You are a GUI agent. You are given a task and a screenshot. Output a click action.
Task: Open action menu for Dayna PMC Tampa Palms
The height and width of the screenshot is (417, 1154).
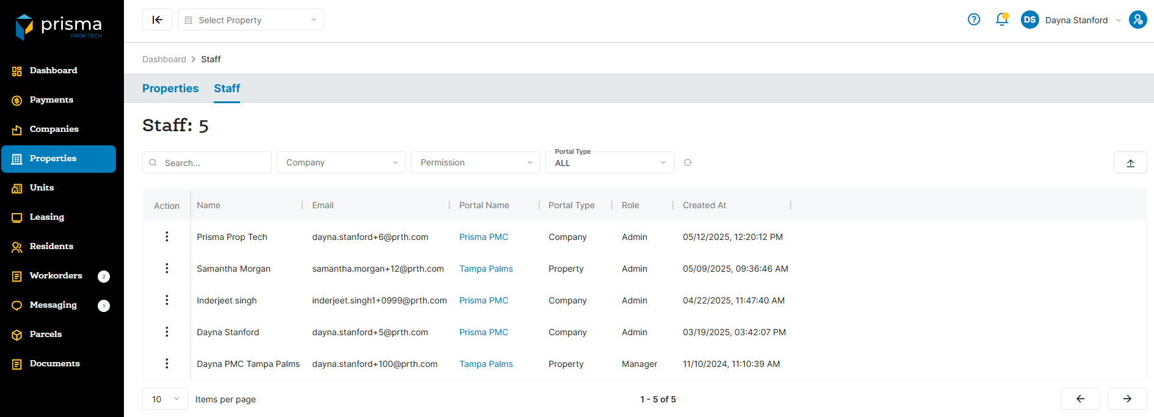point(167,364)
